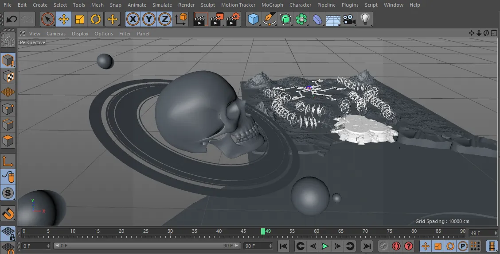Open the Sculpt menu
Screen dimensions: 500x254
(x=207, y=5)
